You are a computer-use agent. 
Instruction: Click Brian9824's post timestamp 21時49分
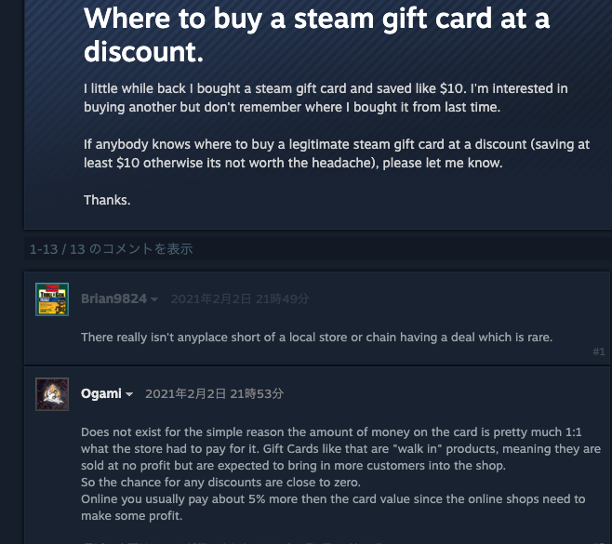[240, 299]
